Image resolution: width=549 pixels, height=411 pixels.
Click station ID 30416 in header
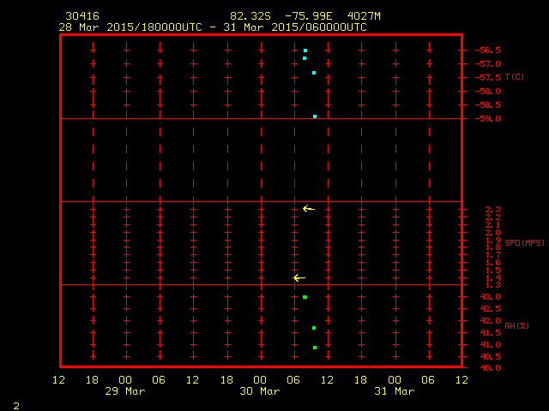pos(81,16)
